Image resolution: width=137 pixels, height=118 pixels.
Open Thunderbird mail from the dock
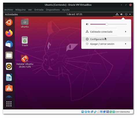point(9,44)
